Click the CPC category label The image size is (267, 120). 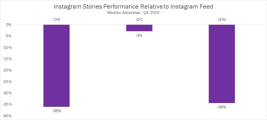coord(139,19)
